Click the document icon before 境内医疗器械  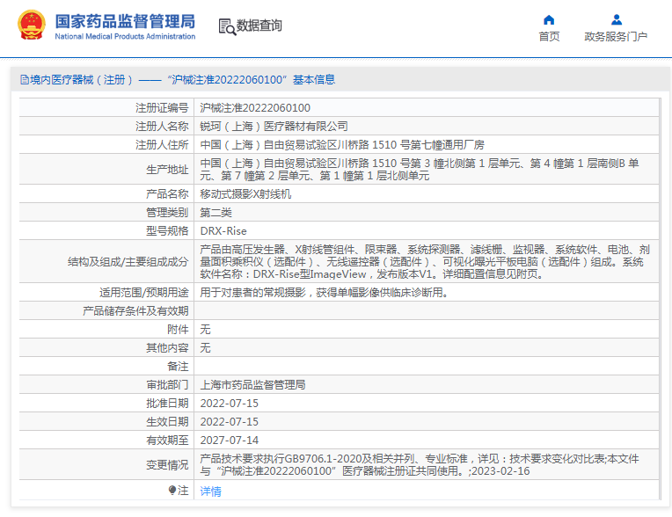(x=25, y=80)
